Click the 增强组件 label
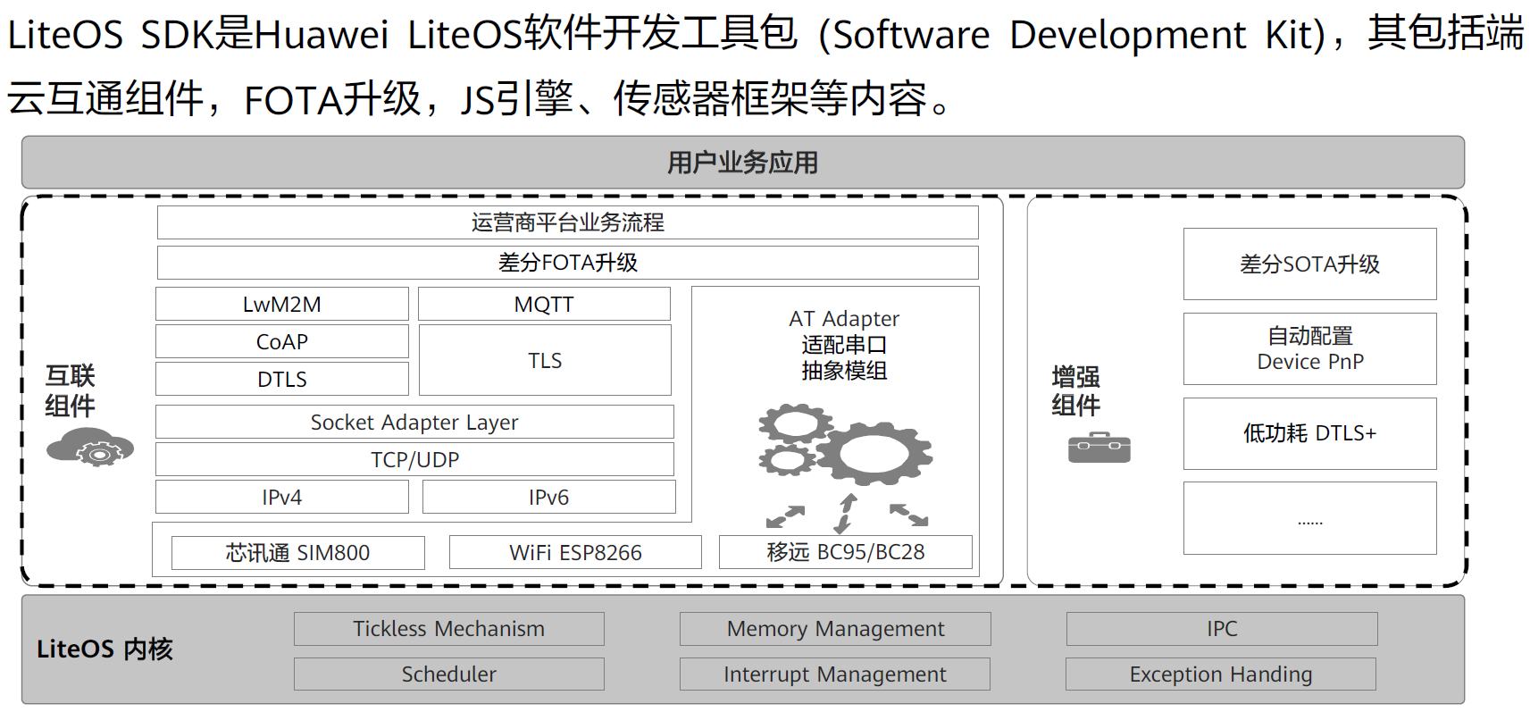Screen dimensions: 1530x712 coord(1075,390)
